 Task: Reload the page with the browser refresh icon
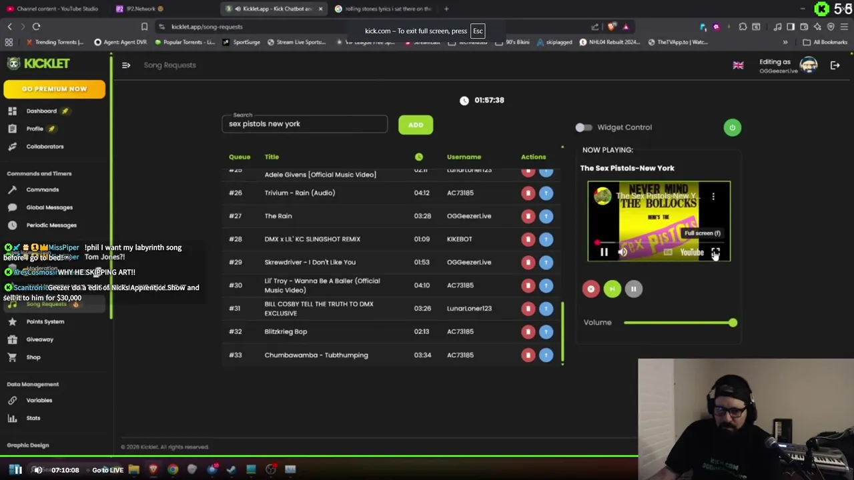[36, 27]
